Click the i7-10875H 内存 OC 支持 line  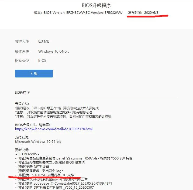click(x=44, y=175)
